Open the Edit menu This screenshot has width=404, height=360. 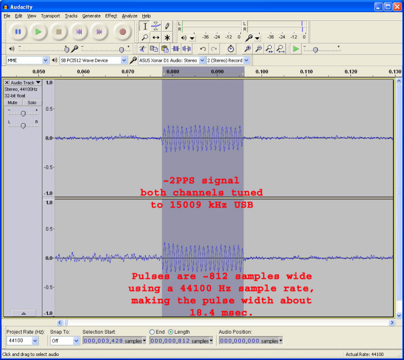tap(19, 16)
